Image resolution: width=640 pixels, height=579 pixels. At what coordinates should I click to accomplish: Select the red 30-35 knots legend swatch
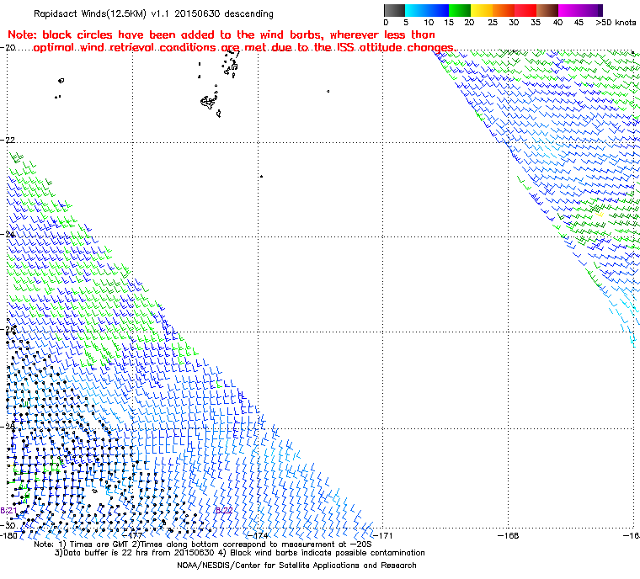pos(525,10)
